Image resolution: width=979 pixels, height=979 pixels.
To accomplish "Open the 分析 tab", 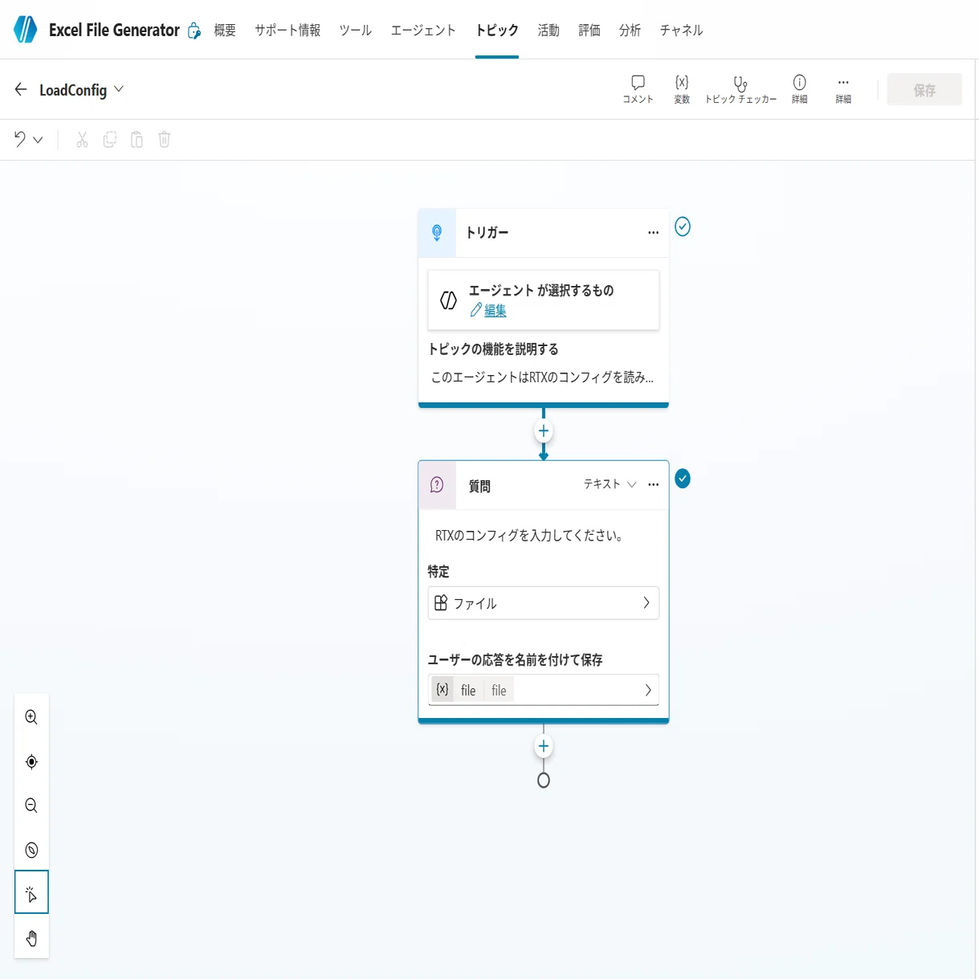I will pyautogui.click(x=630, y=31).
